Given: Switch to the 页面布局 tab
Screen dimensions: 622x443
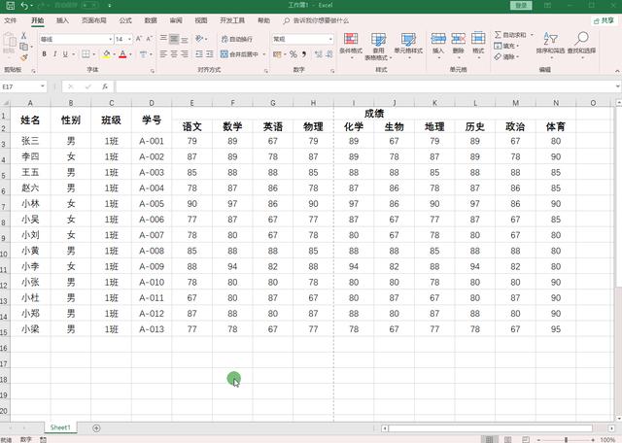Looking at the screenshot, I should [94, 20].
